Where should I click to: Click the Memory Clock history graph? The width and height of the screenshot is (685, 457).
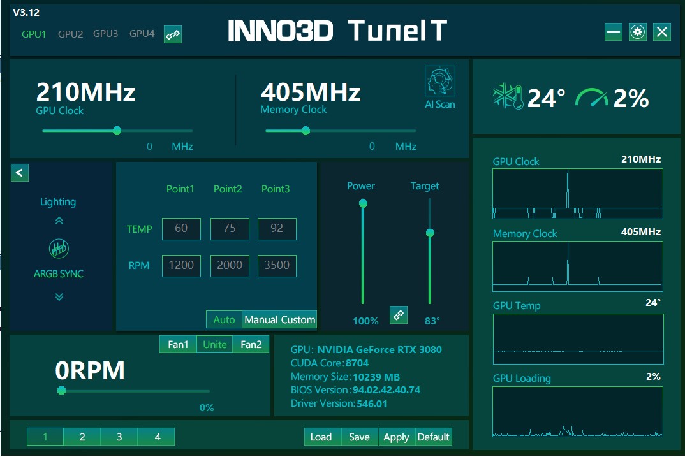578,266
